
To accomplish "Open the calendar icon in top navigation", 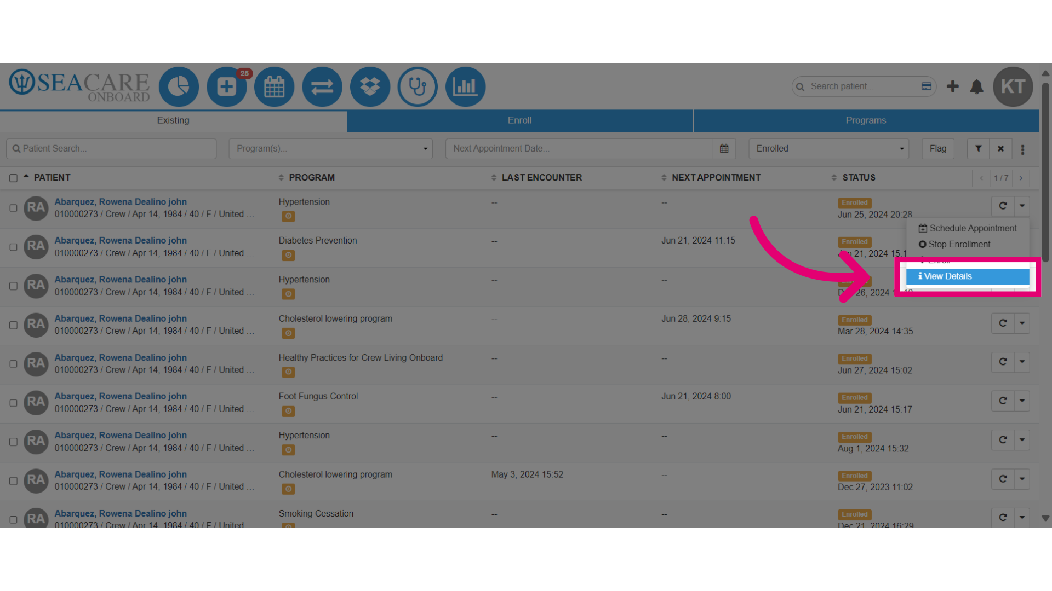I will coord(275,86).
